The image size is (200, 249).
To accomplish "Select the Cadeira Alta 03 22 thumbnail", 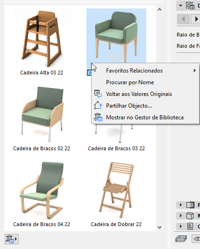I will [42, 38].
